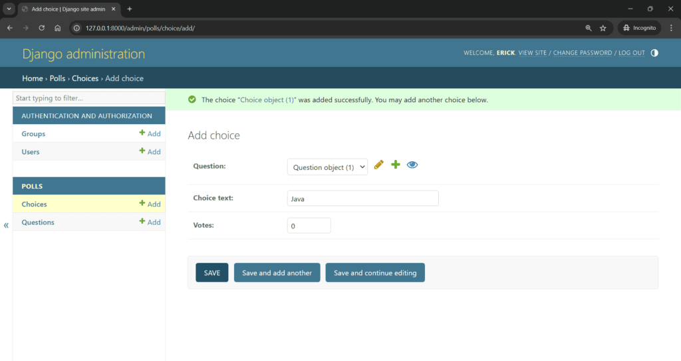Click the green plus to add another question
The width and height of the screenshot is (681, 361).
point(395,165)
